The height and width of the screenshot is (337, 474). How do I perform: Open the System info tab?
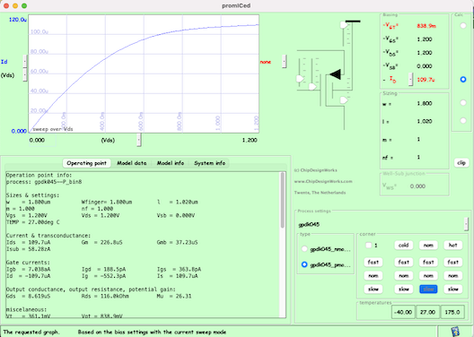tap(209, 163)
